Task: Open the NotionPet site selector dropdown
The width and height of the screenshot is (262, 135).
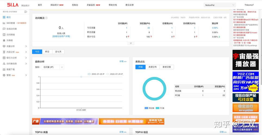Action: [x=220, y=5]
